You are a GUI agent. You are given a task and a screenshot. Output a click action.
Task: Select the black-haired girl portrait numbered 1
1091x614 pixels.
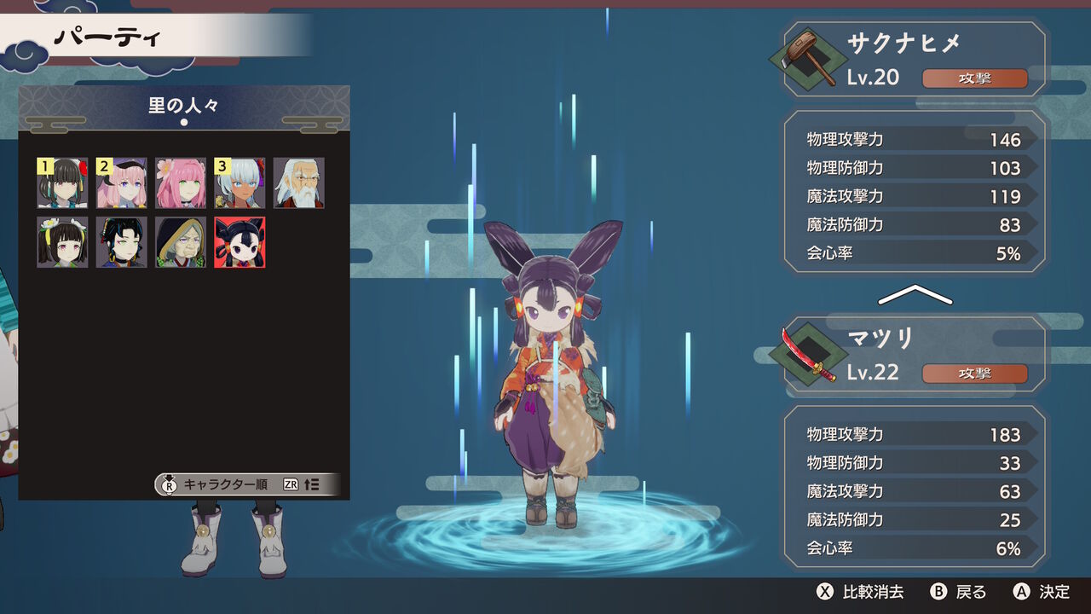62,182
